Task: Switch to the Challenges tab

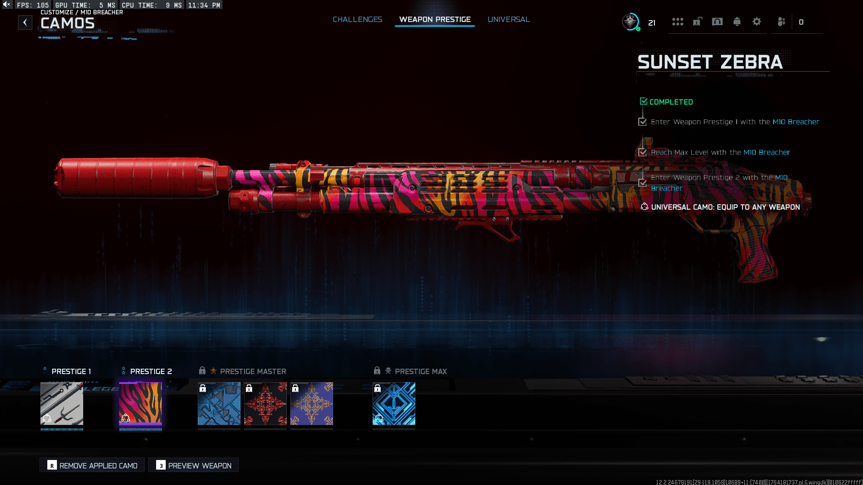Action: 357,19
